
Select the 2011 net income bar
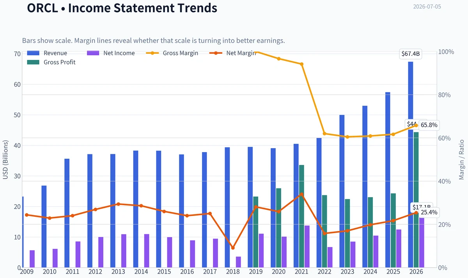point(78,255)
